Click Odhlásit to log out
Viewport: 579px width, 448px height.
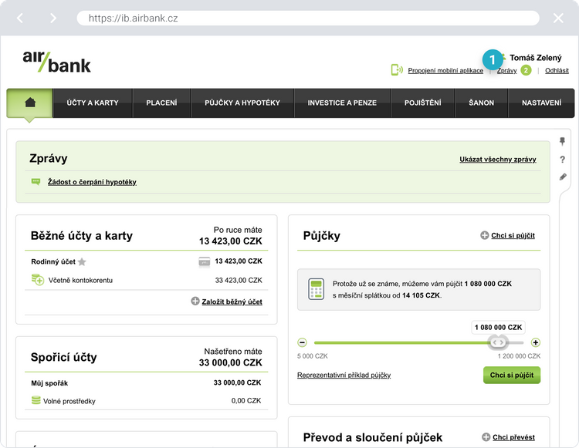coord(557,71)
